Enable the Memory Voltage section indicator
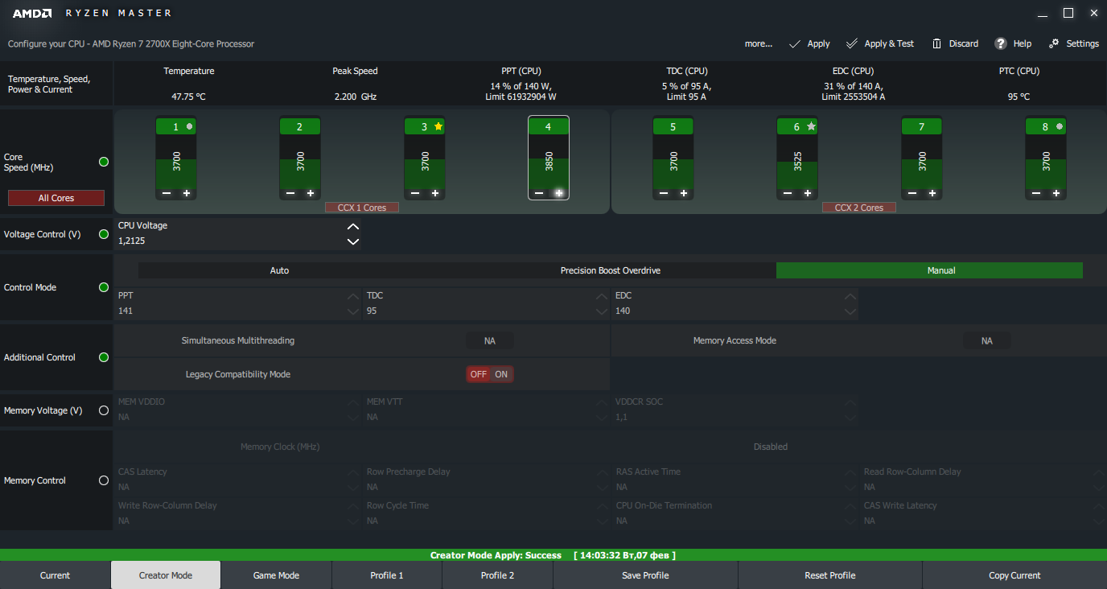The width and height of the screenshot is (1107, 589). (x=104, y=410)
